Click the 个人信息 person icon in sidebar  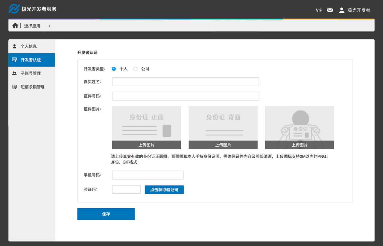tap(14, 46)
